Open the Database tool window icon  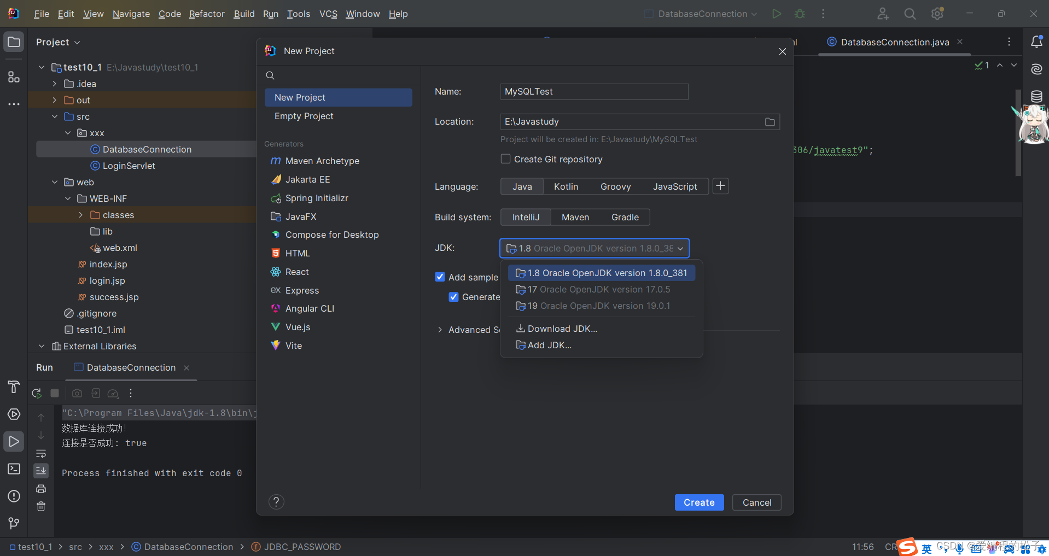1036,96
